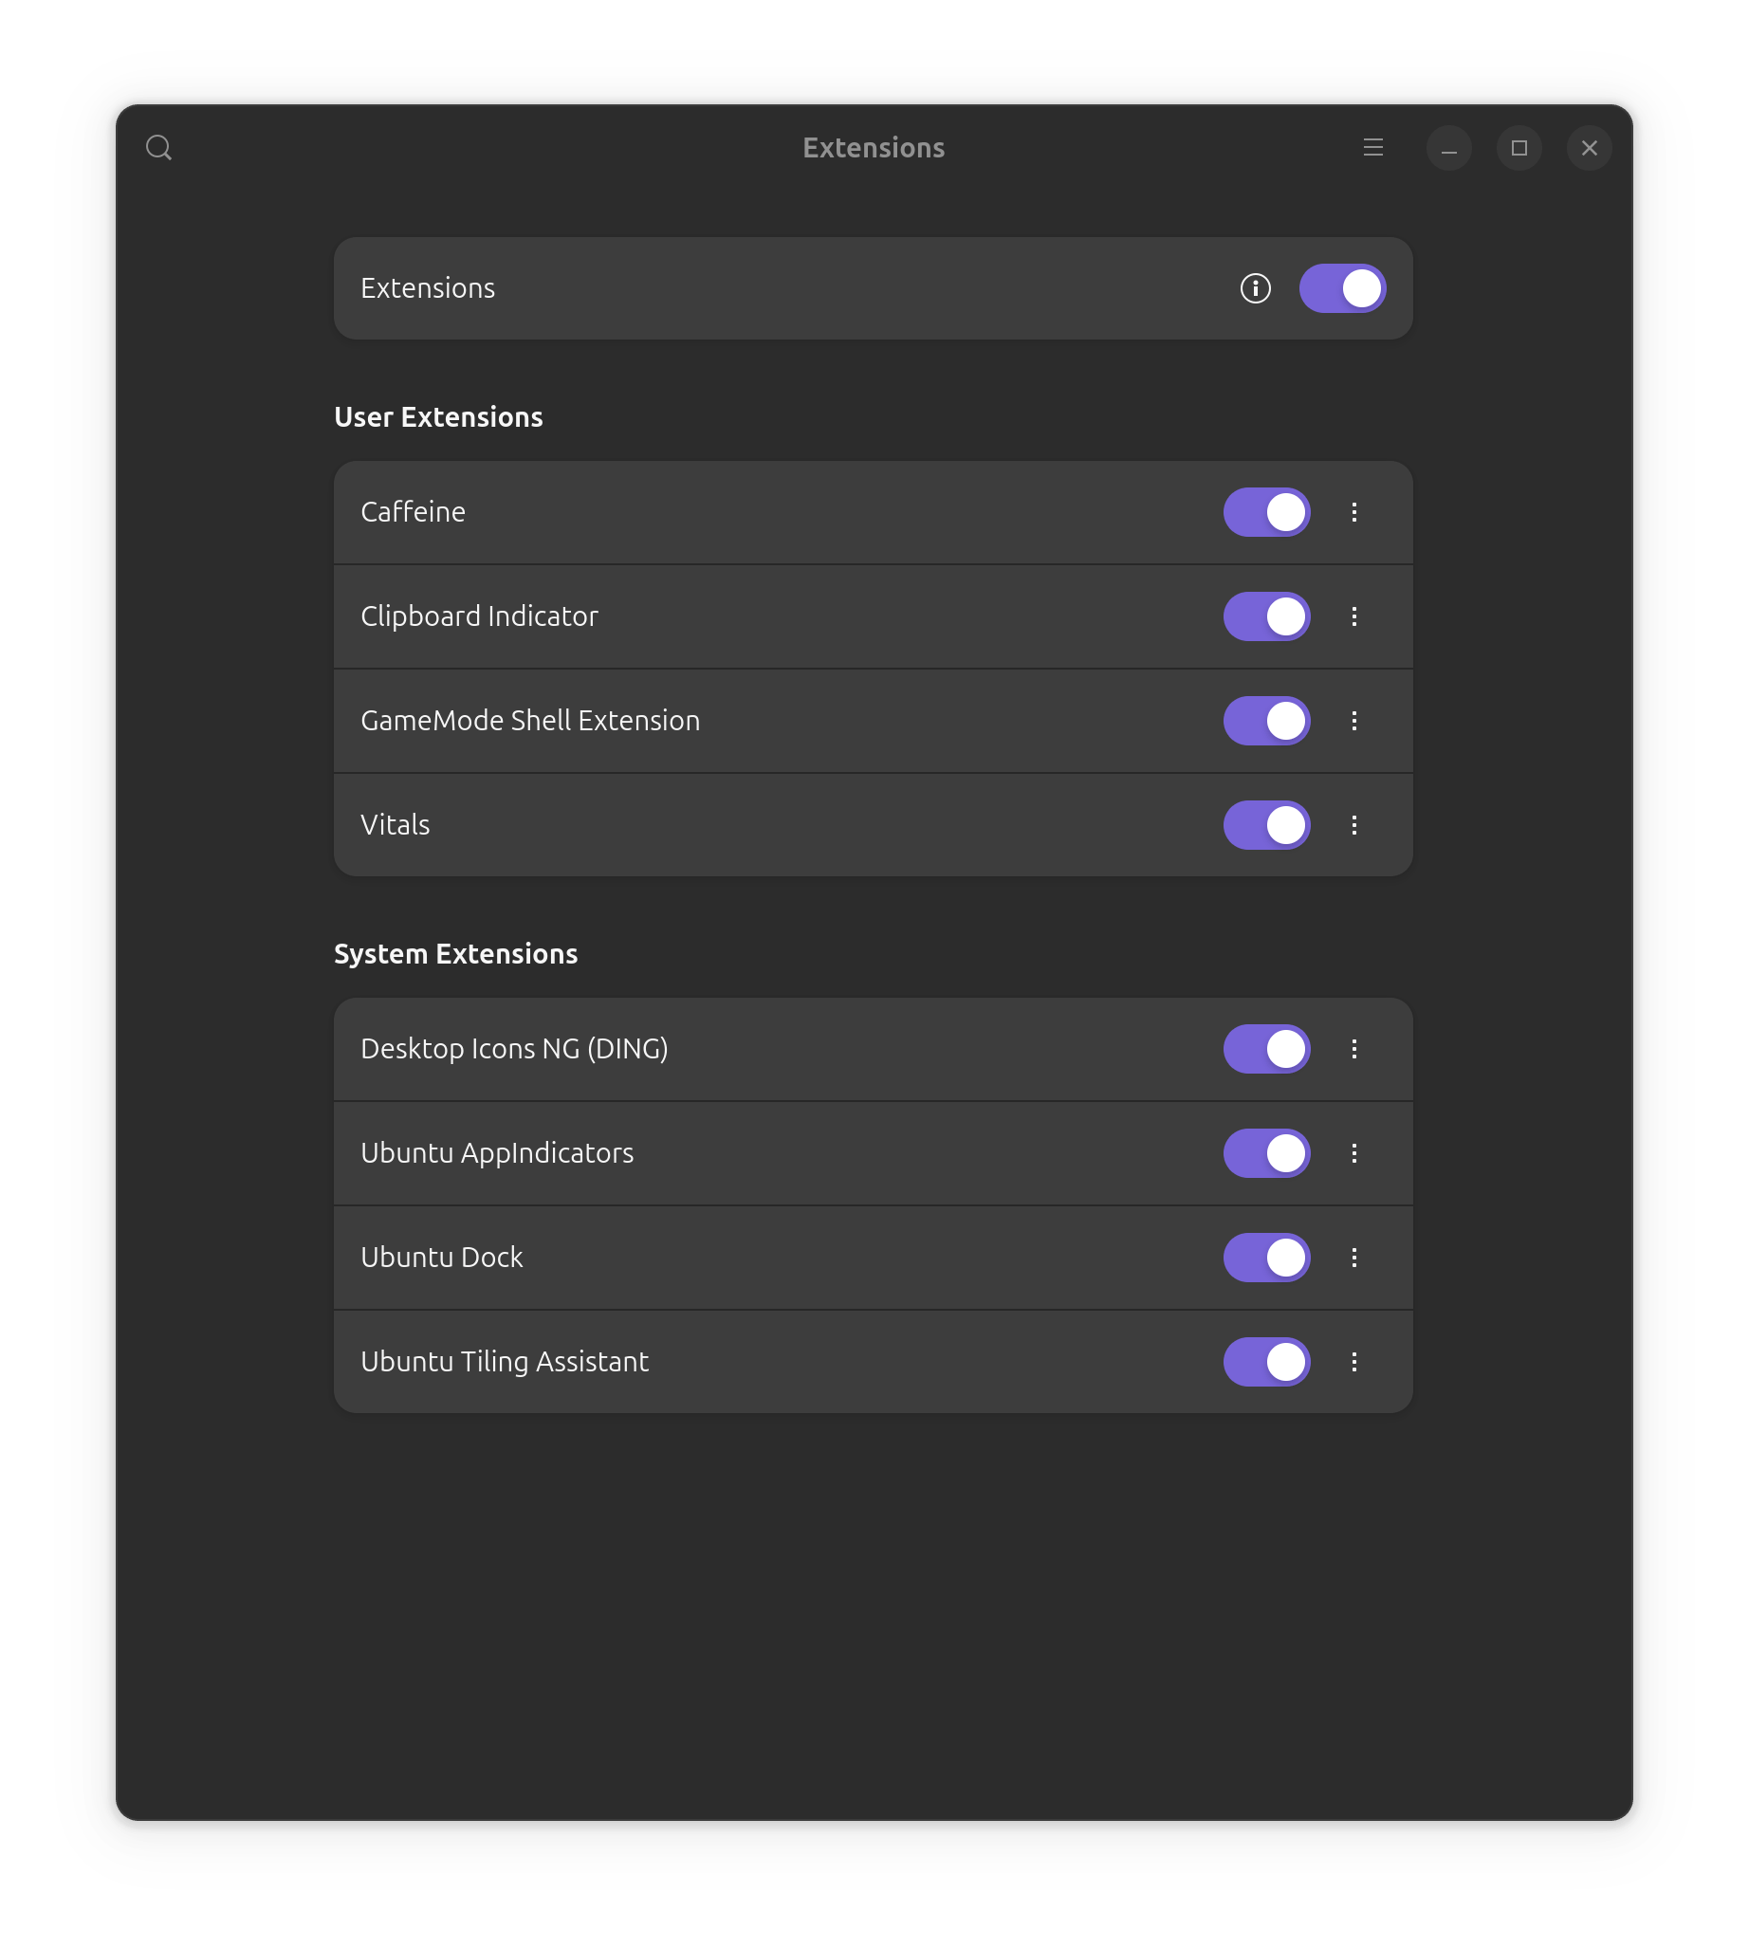Viewport: 1749px width, 1948px height.
Task: Switch off the Ubuntu Dock extension
Action: coord(1266,1258)
